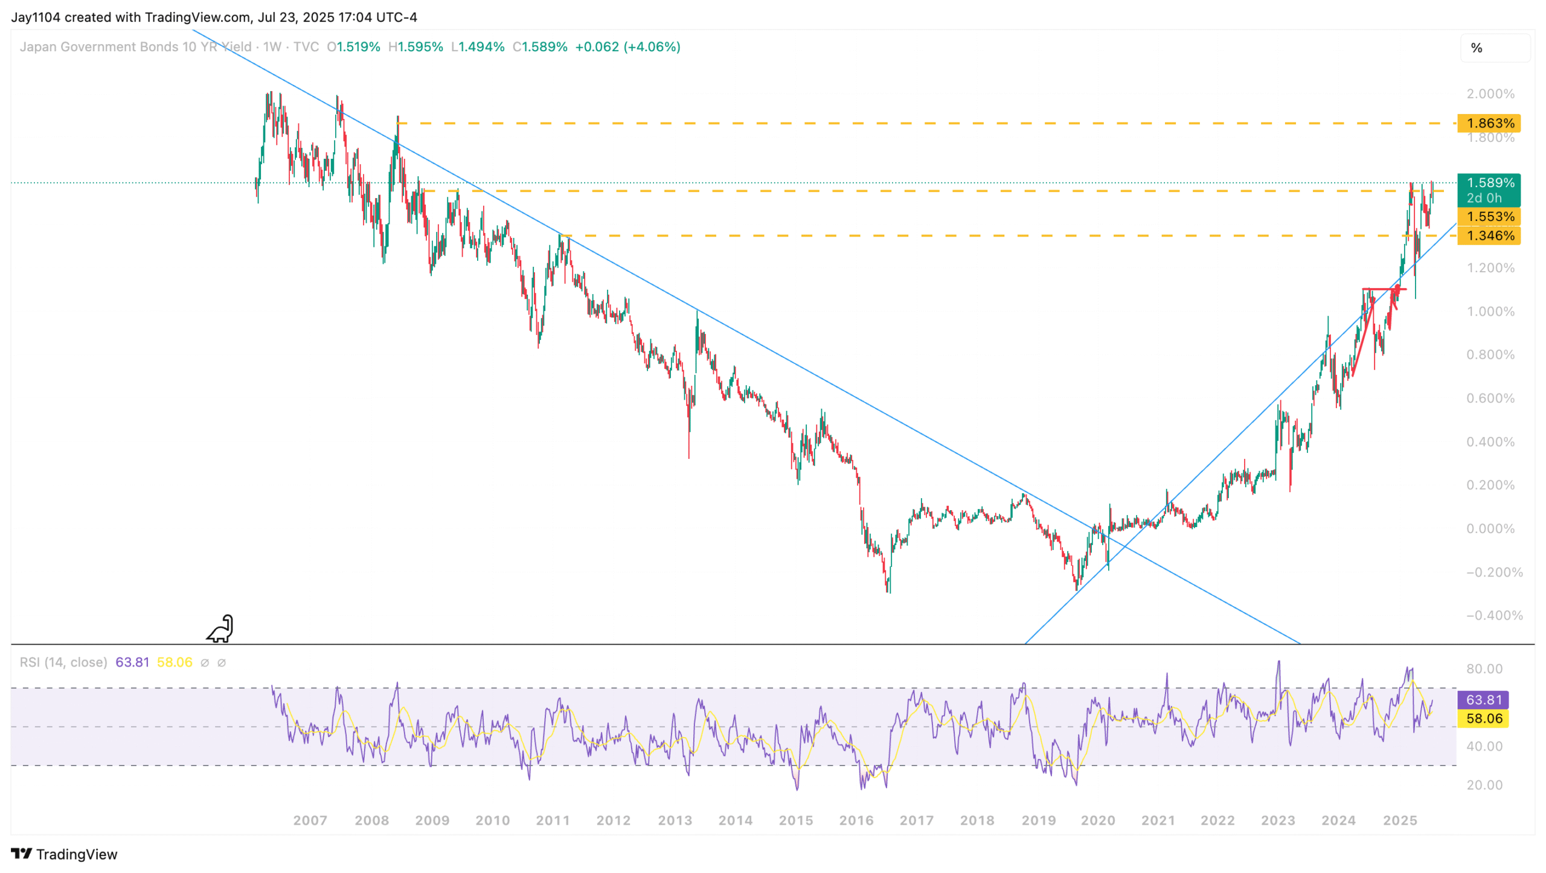The image size is (1546, 873).
Task: Click the first ∅ icon beside the RSI values
Action: [x=206, y=662]
